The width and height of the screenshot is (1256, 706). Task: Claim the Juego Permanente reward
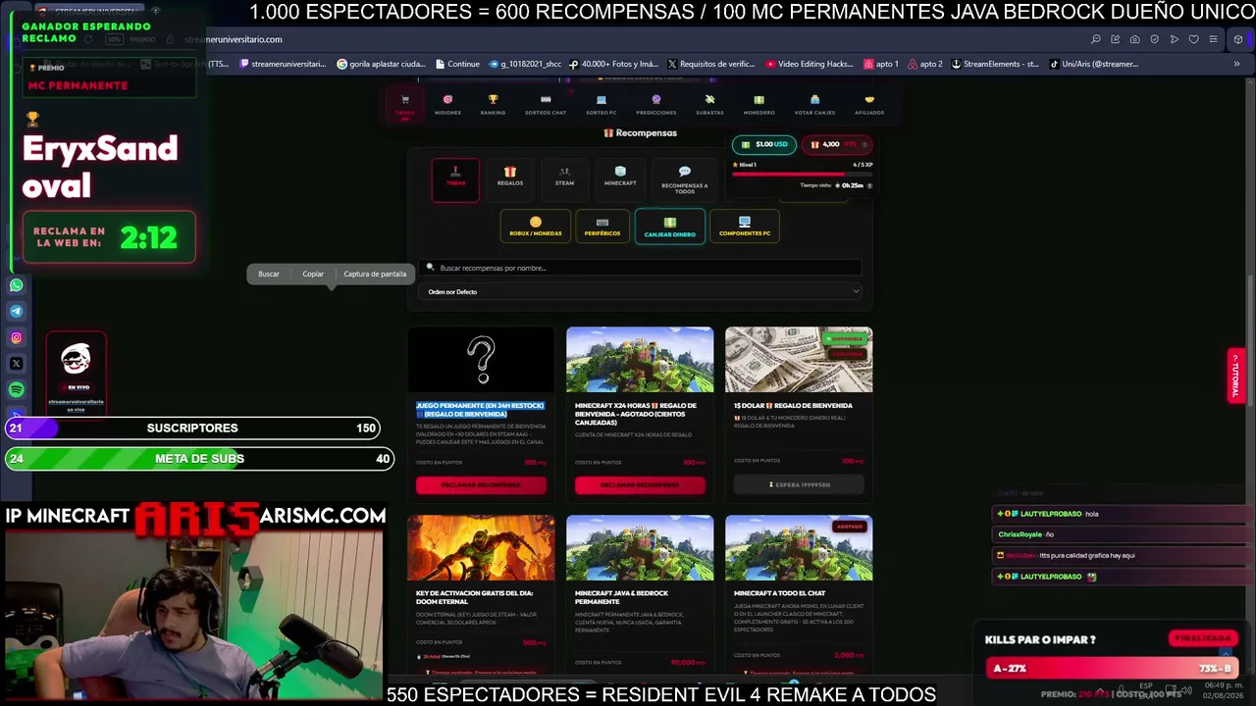click(x=481, y=484)
